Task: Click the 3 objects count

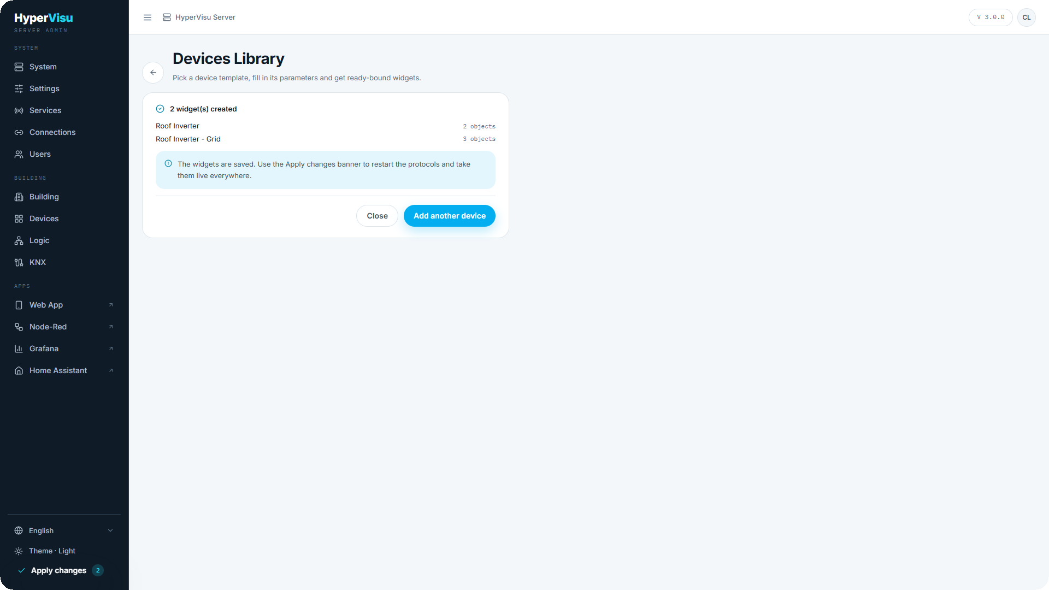Action: pos(479,139)
